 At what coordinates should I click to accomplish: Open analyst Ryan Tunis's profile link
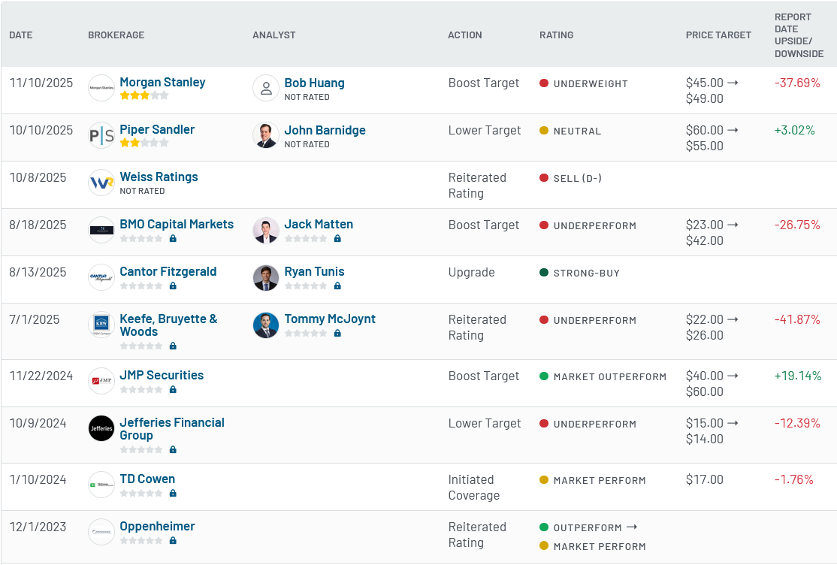point(314,272)
